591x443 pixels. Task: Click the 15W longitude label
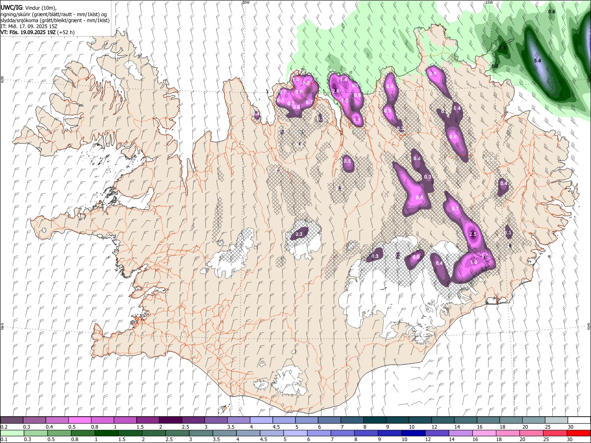pyautogui.click(x=488, y=2)
